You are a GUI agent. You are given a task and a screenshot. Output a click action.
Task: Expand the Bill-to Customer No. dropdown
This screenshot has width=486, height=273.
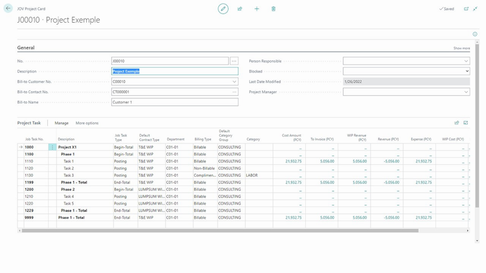coord(235,82)
